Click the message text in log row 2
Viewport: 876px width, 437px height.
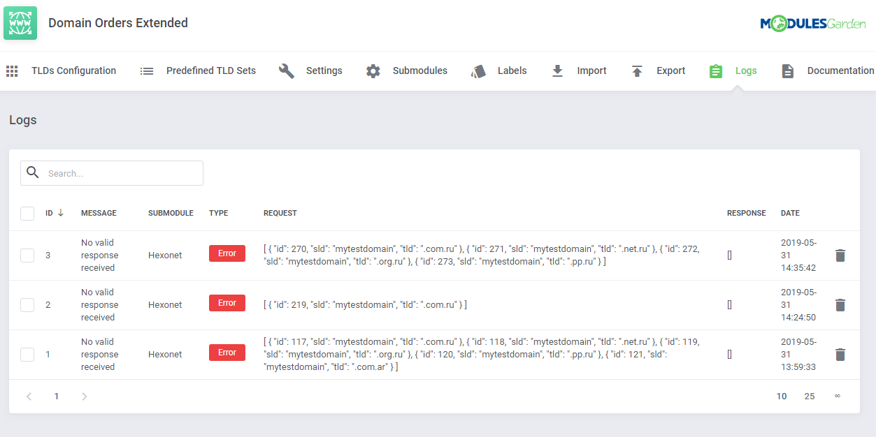pyautogui.click(x=99, y=305)
